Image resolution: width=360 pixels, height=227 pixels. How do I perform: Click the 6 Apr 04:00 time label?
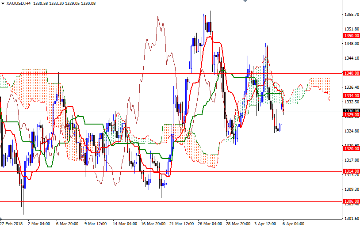point(293,223)
